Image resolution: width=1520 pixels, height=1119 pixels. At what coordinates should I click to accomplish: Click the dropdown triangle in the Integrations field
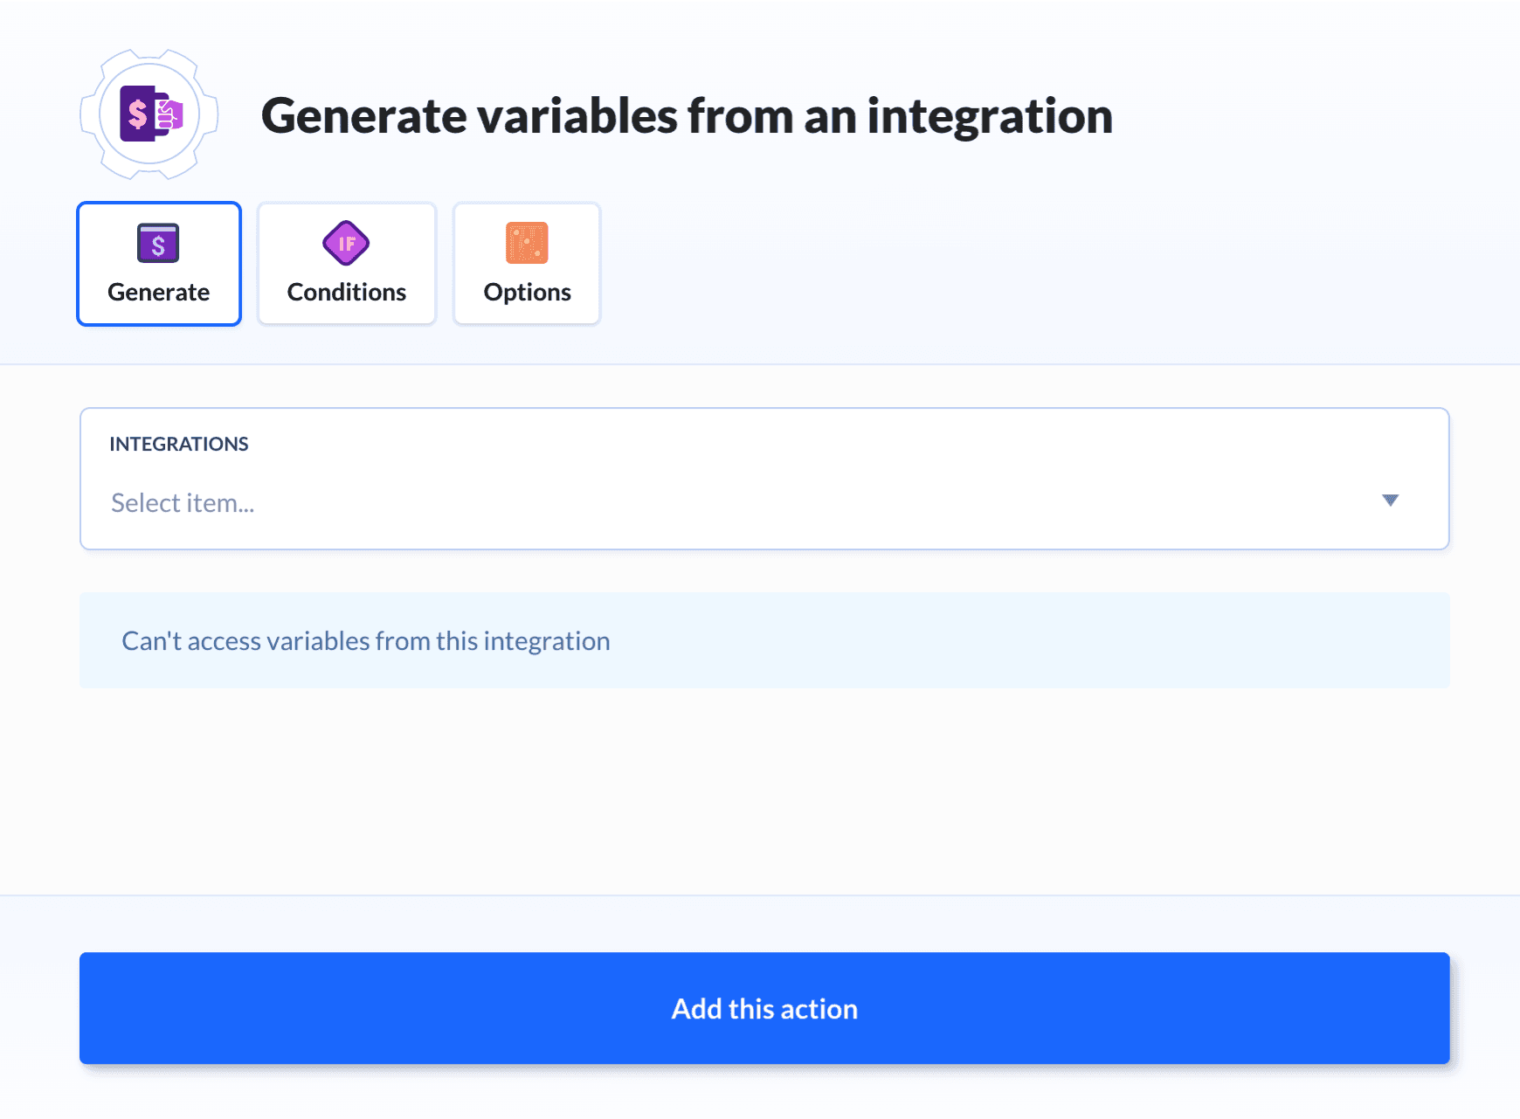pos(1391,501)
